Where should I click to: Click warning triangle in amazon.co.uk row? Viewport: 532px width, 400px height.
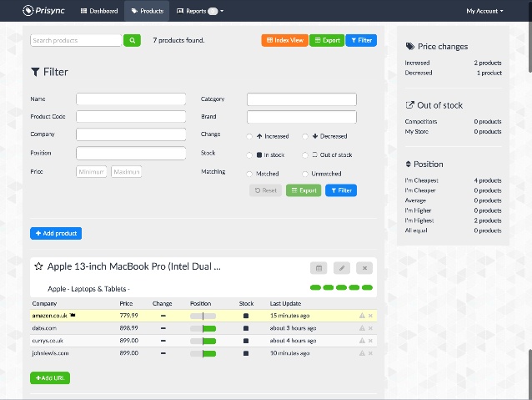(362, 316)
